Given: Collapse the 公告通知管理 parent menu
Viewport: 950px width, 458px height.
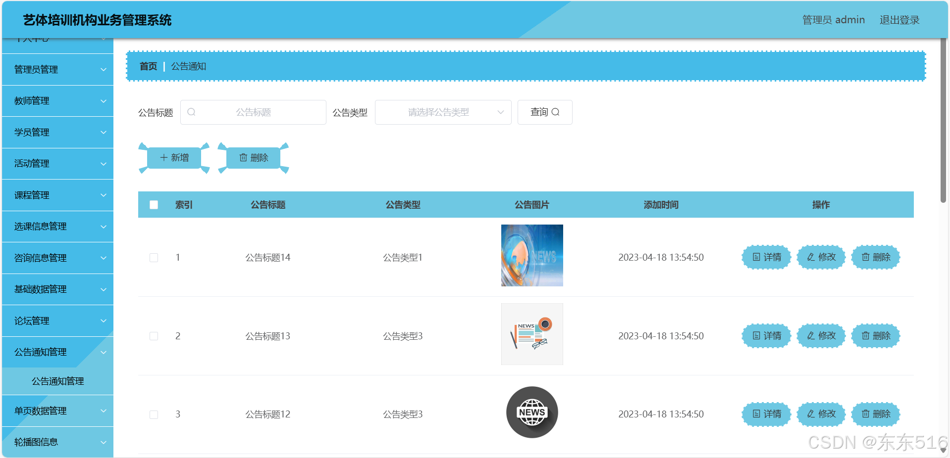Looking at the screenshot, I should point(58,352).
